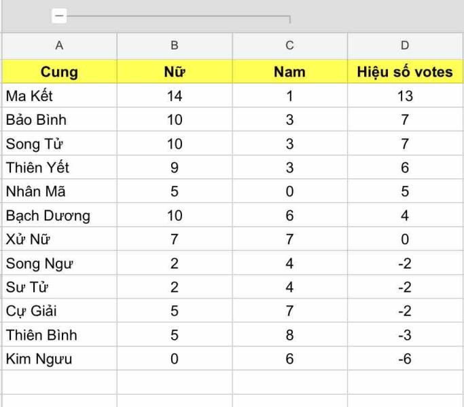Select the Ma Kết cell

coord(59,96)
